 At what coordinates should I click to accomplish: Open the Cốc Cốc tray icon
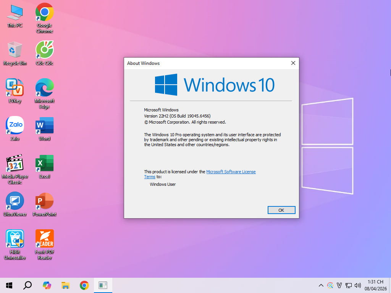coord(330,285)
